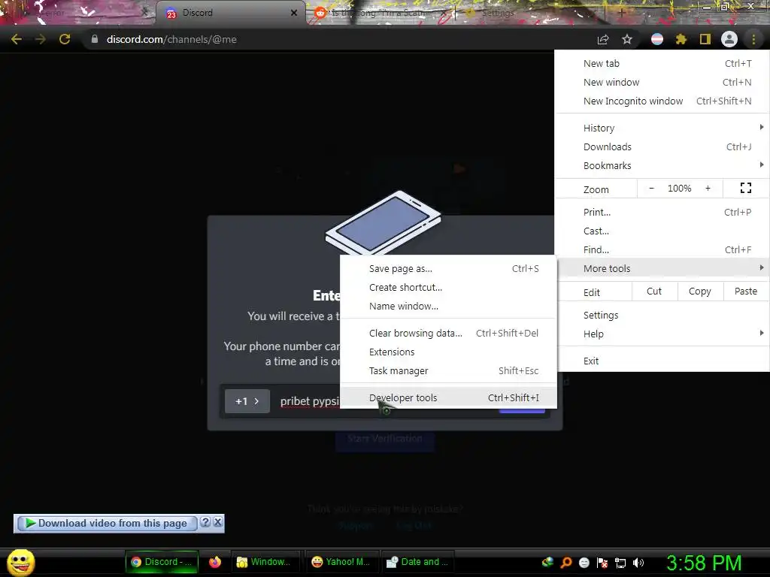Enter fullscreen from the Zoom row
This screenshot has height=577, width=770.
click(745, 188)
